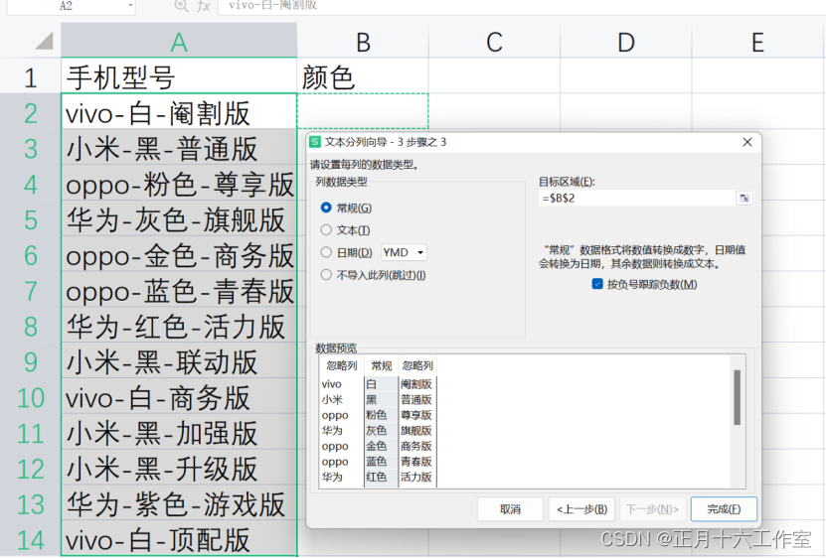826x558 pixels.
Task: Click the data preview vertical scrollbar
Action: pos(737,397)
